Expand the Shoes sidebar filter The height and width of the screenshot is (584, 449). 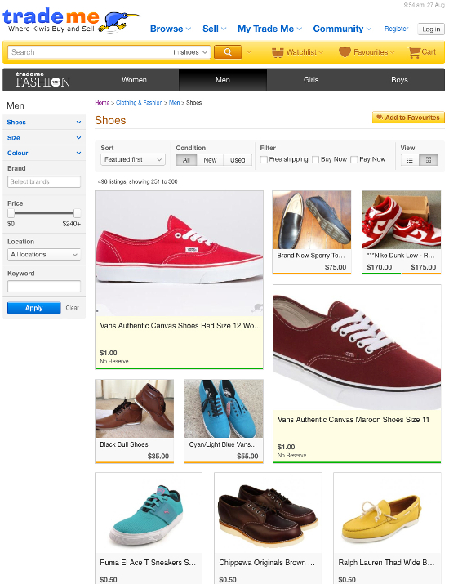(x=44, y=123)
